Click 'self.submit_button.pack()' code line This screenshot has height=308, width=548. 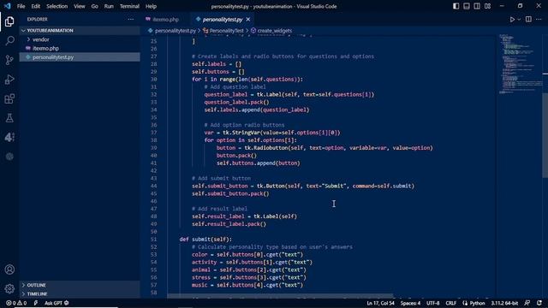coord(230,193)
